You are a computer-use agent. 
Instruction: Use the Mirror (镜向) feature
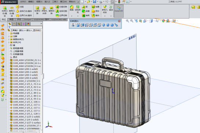pyautogui.click(x=95, y=15)
